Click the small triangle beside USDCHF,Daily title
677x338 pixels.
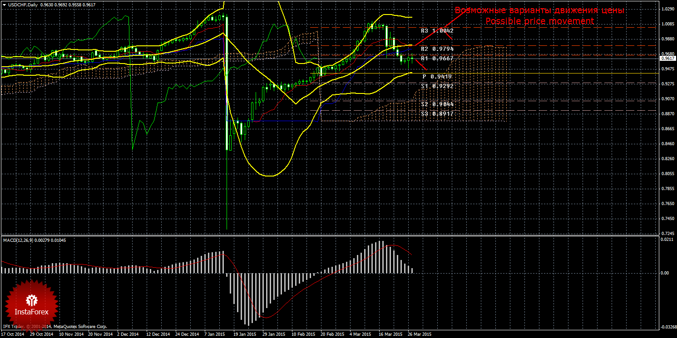[x=4, y=5]
